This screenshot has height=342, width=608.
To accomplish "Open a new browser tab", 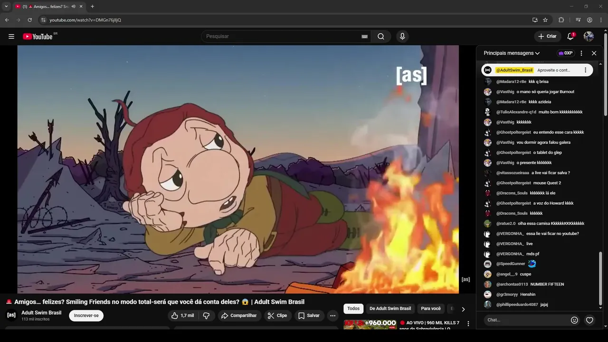I will (x=92, y=7).
